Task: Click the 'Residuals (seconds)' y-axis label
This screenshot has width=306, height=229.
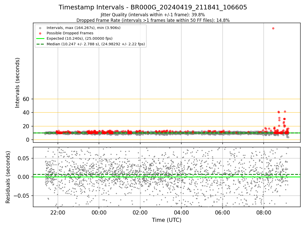Action: pos(8,177)
